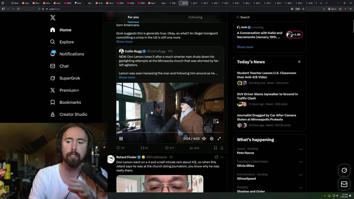The image size is (354, 199).
Task: Click the X logo in sidebar
Action: click(x=53, y=18)
